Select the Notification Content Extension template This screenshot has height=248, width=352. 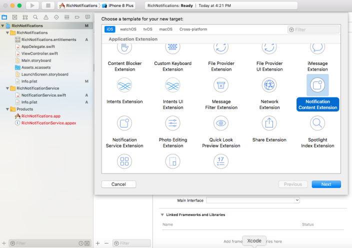pyautogui.click(x=317, y=93)
